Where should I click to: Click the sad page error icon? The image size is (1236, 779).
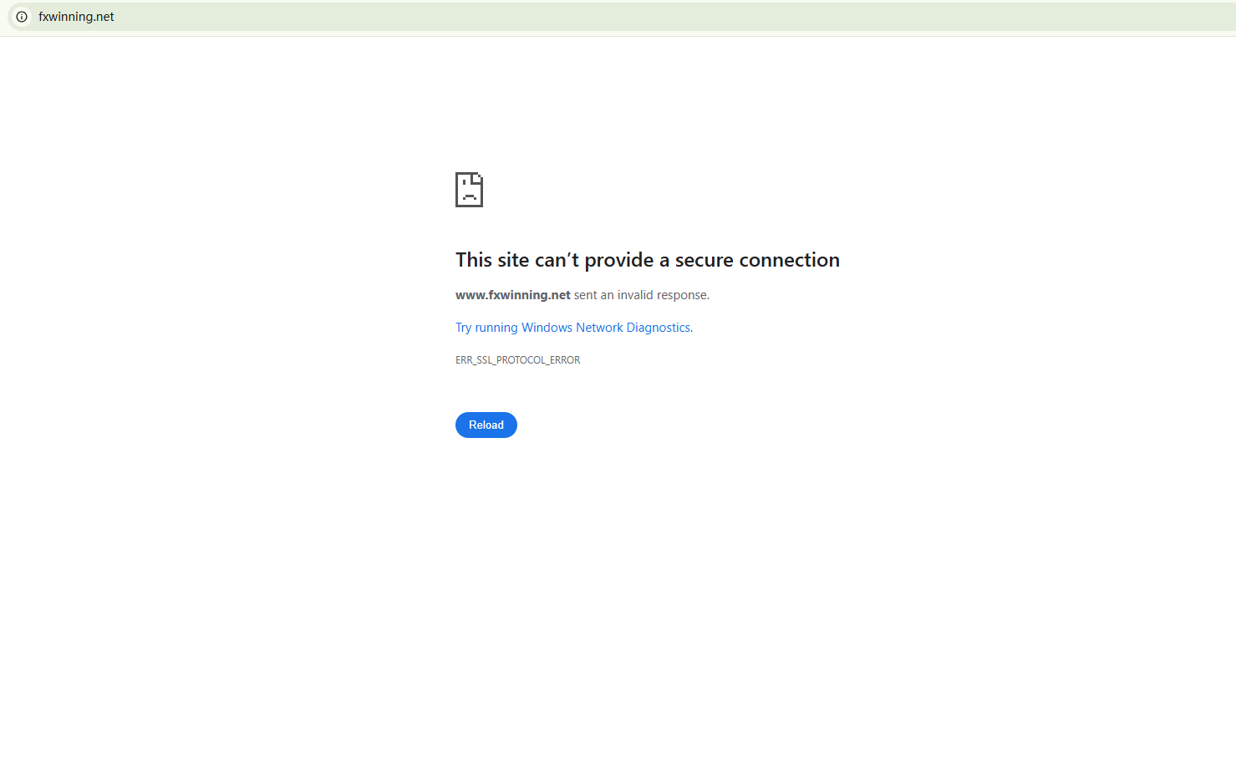pos(469,190)
